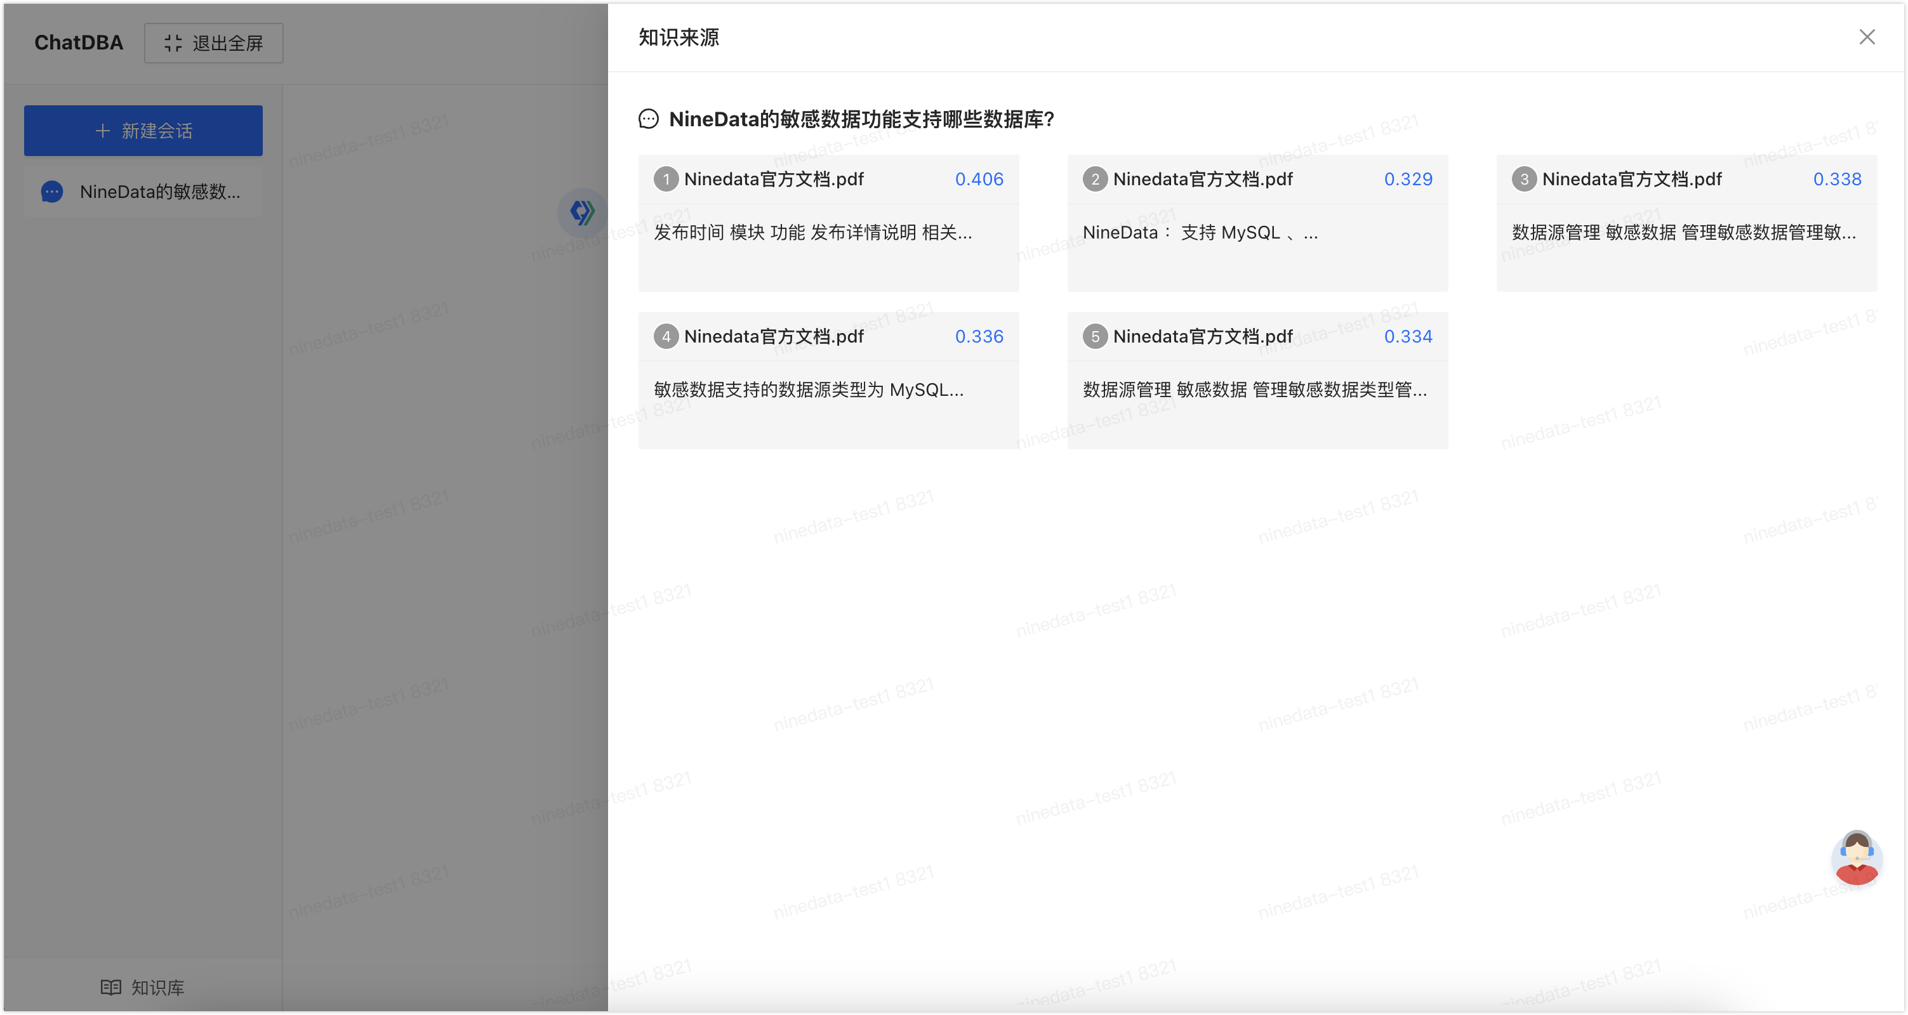
Task: Open source card 2 Ninedata官方文档.pdf
Action: 1257,223
